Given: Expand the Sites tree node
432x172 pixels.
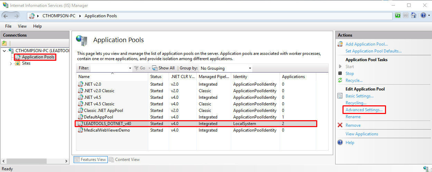Looking at the screenshot, I should pyautogui.click(x=11, y=64).
